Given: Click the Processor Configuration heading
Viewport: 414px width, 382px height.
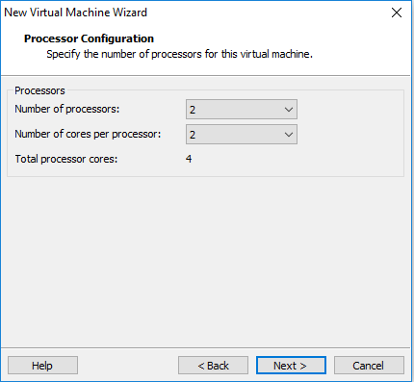Looking at the screenshot, I should (x=89, y=38).
